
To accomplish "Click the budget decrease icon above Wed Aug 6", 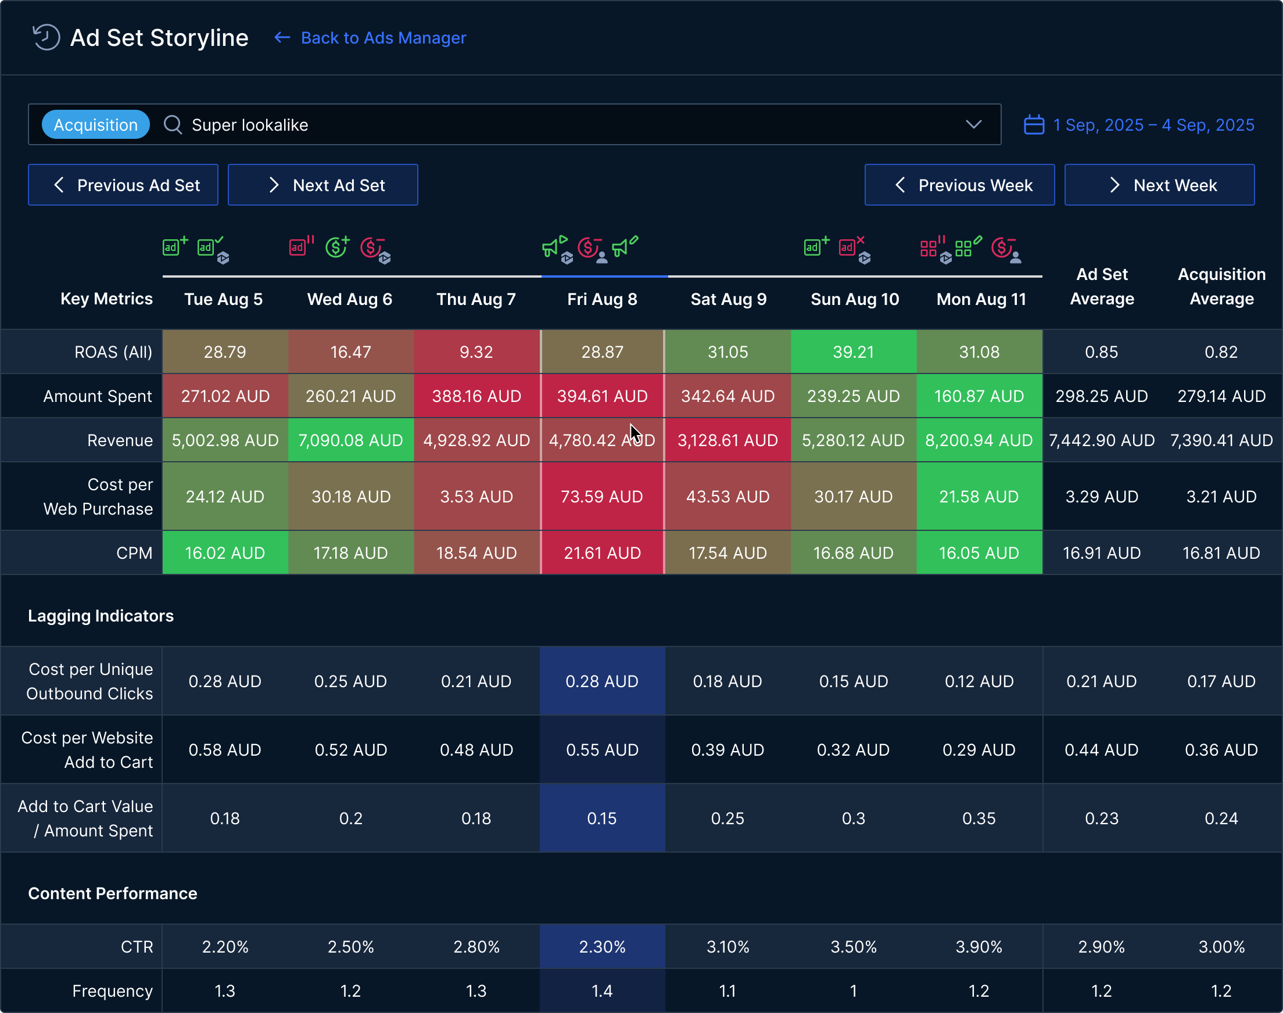I will click(x=374, y=248).
